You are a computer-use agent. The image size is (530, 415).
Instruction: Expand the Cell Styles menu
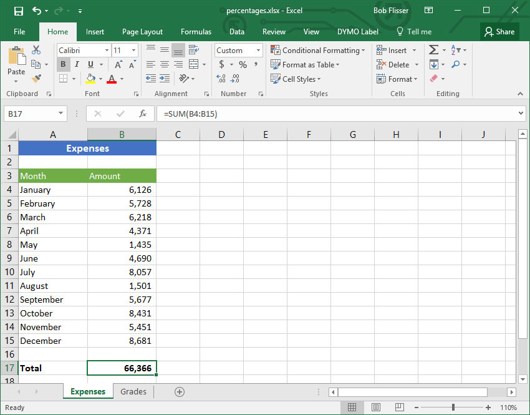[296, 79]
